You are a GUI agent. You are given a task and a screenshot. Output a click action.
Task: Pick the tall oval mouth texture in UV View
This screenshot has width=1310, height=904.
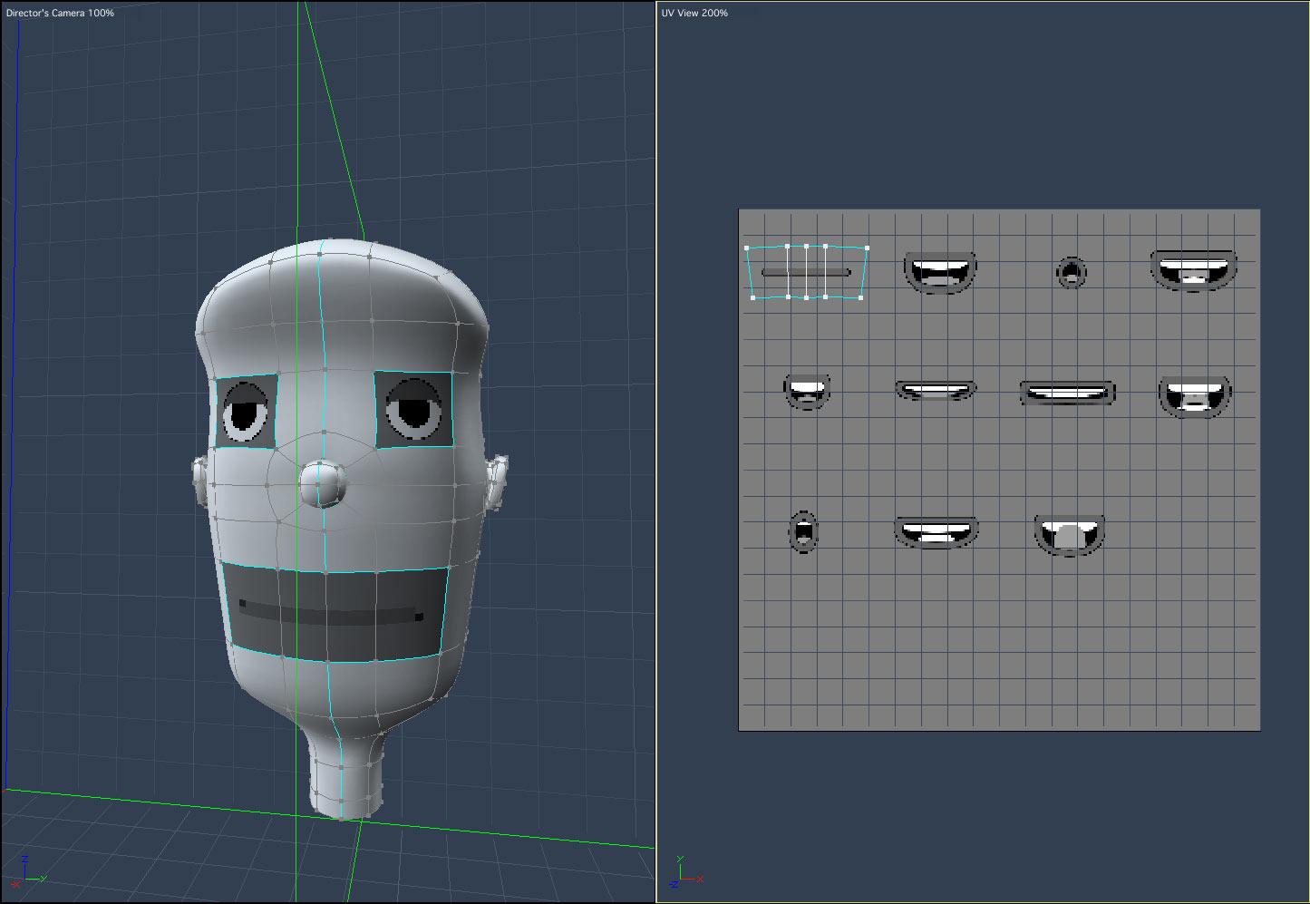click(803, 532)
